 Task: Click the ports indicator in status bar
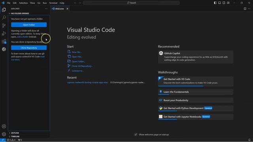20,140
